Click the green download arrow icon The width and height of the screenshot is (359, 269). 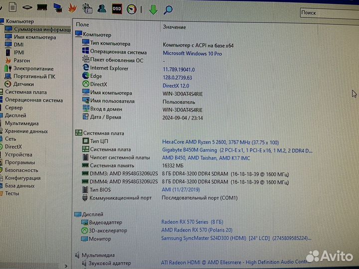pos(154,9)
